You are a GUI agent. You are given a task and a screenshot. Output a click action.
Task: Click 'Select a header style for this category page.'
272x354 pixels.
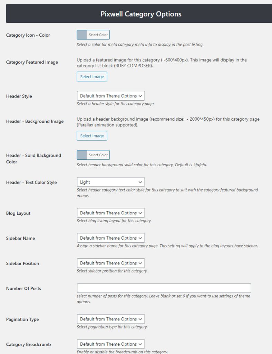pos(116,104)
